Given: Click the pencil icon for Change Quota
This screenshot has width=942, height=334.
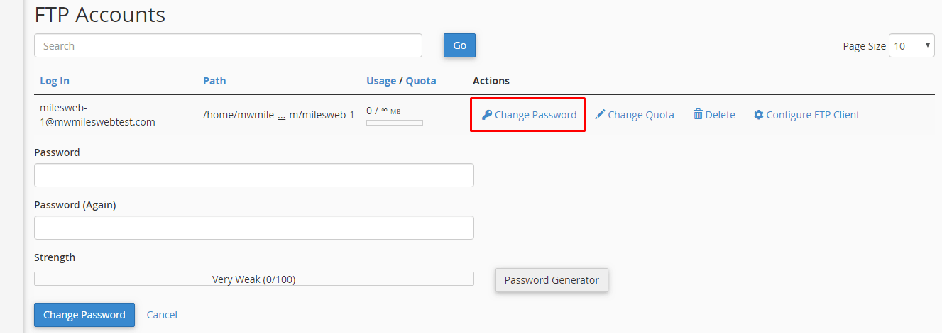Looking at the screenshot, I should pos(600,115).
